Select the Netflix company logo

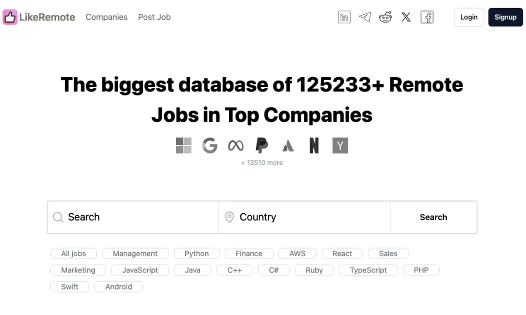[x=314, y=145]
